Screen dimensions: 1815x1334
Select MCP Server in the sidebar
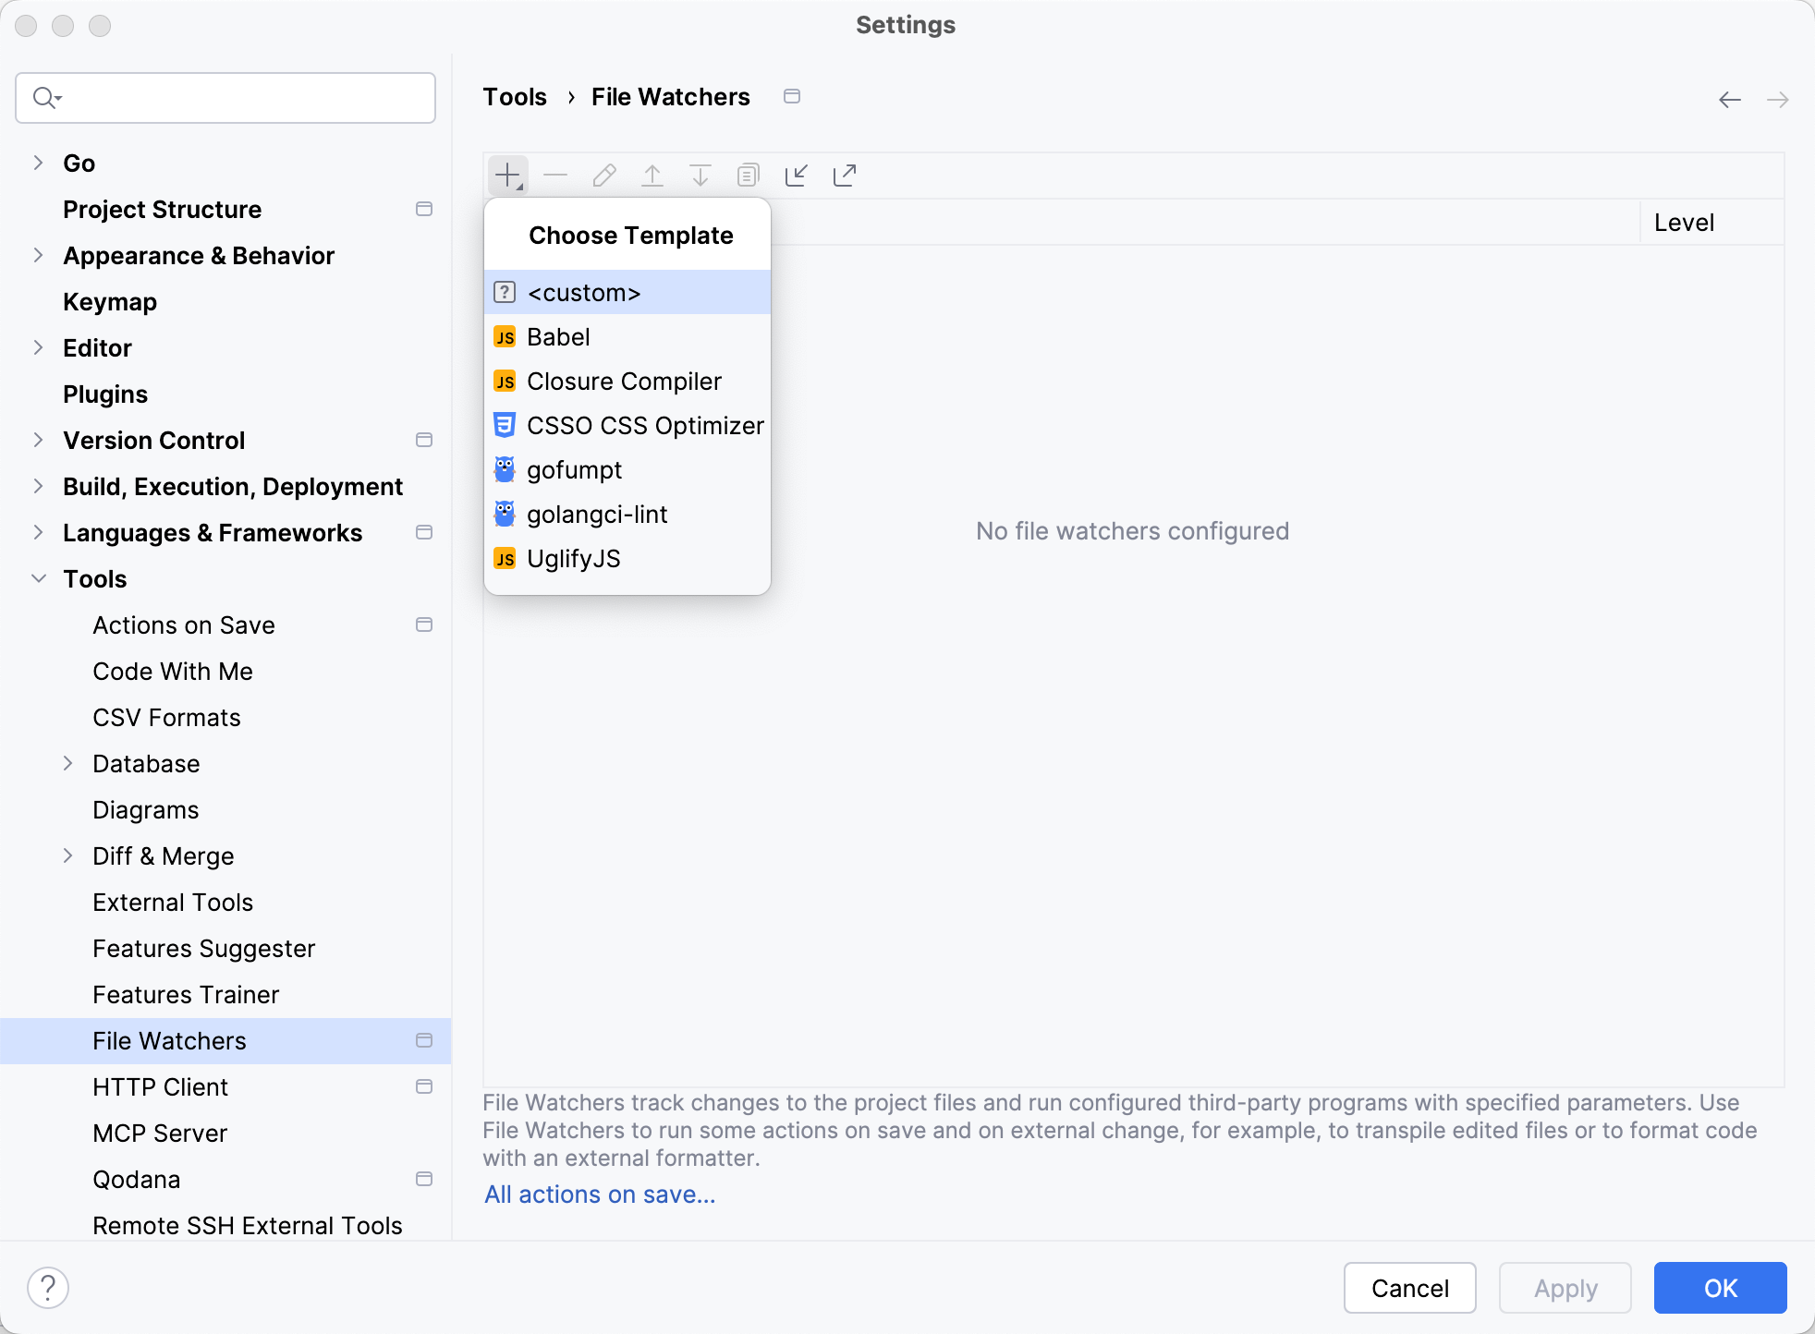(160, 1133)
